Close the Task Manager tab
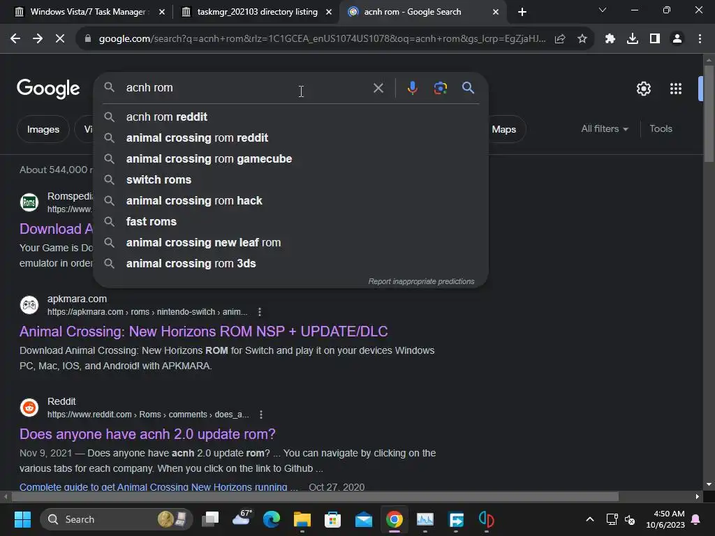 pos(162,12)
